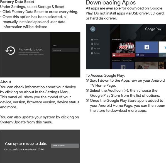
Task: Click the Erase everything option
Action: [x=65, y=50]
